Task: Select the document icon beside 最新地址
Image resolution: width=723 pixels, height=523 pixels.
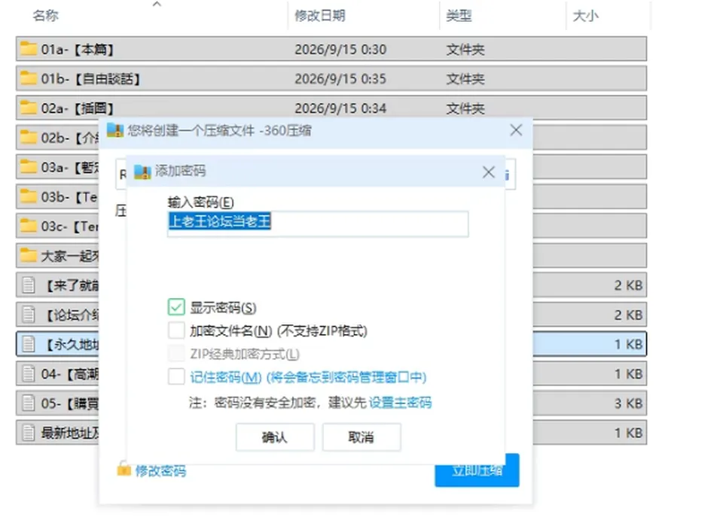Action: [x=29, y=433]
